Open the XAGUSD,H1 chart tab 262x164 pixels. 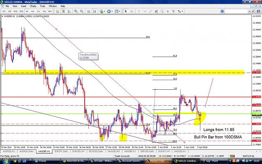coord(180,151)
